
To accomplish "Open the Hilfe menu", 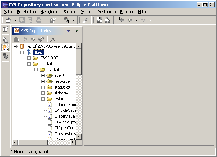I will click(142, 12).
